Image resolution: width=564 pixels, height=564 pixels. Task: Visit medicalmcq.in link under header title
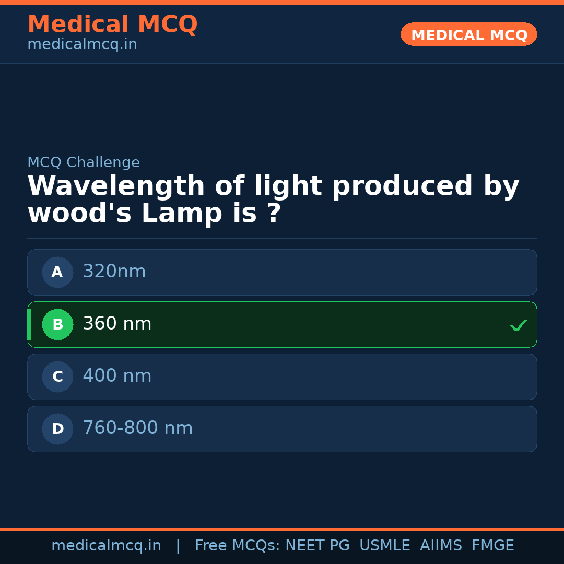point(82,45)
